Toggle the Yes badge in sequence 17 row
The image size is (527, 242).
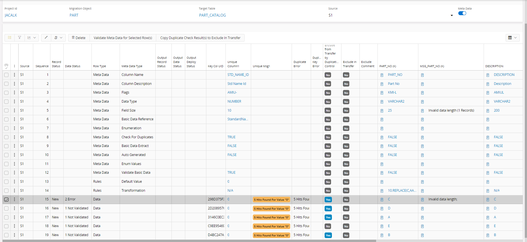point(328,217)
